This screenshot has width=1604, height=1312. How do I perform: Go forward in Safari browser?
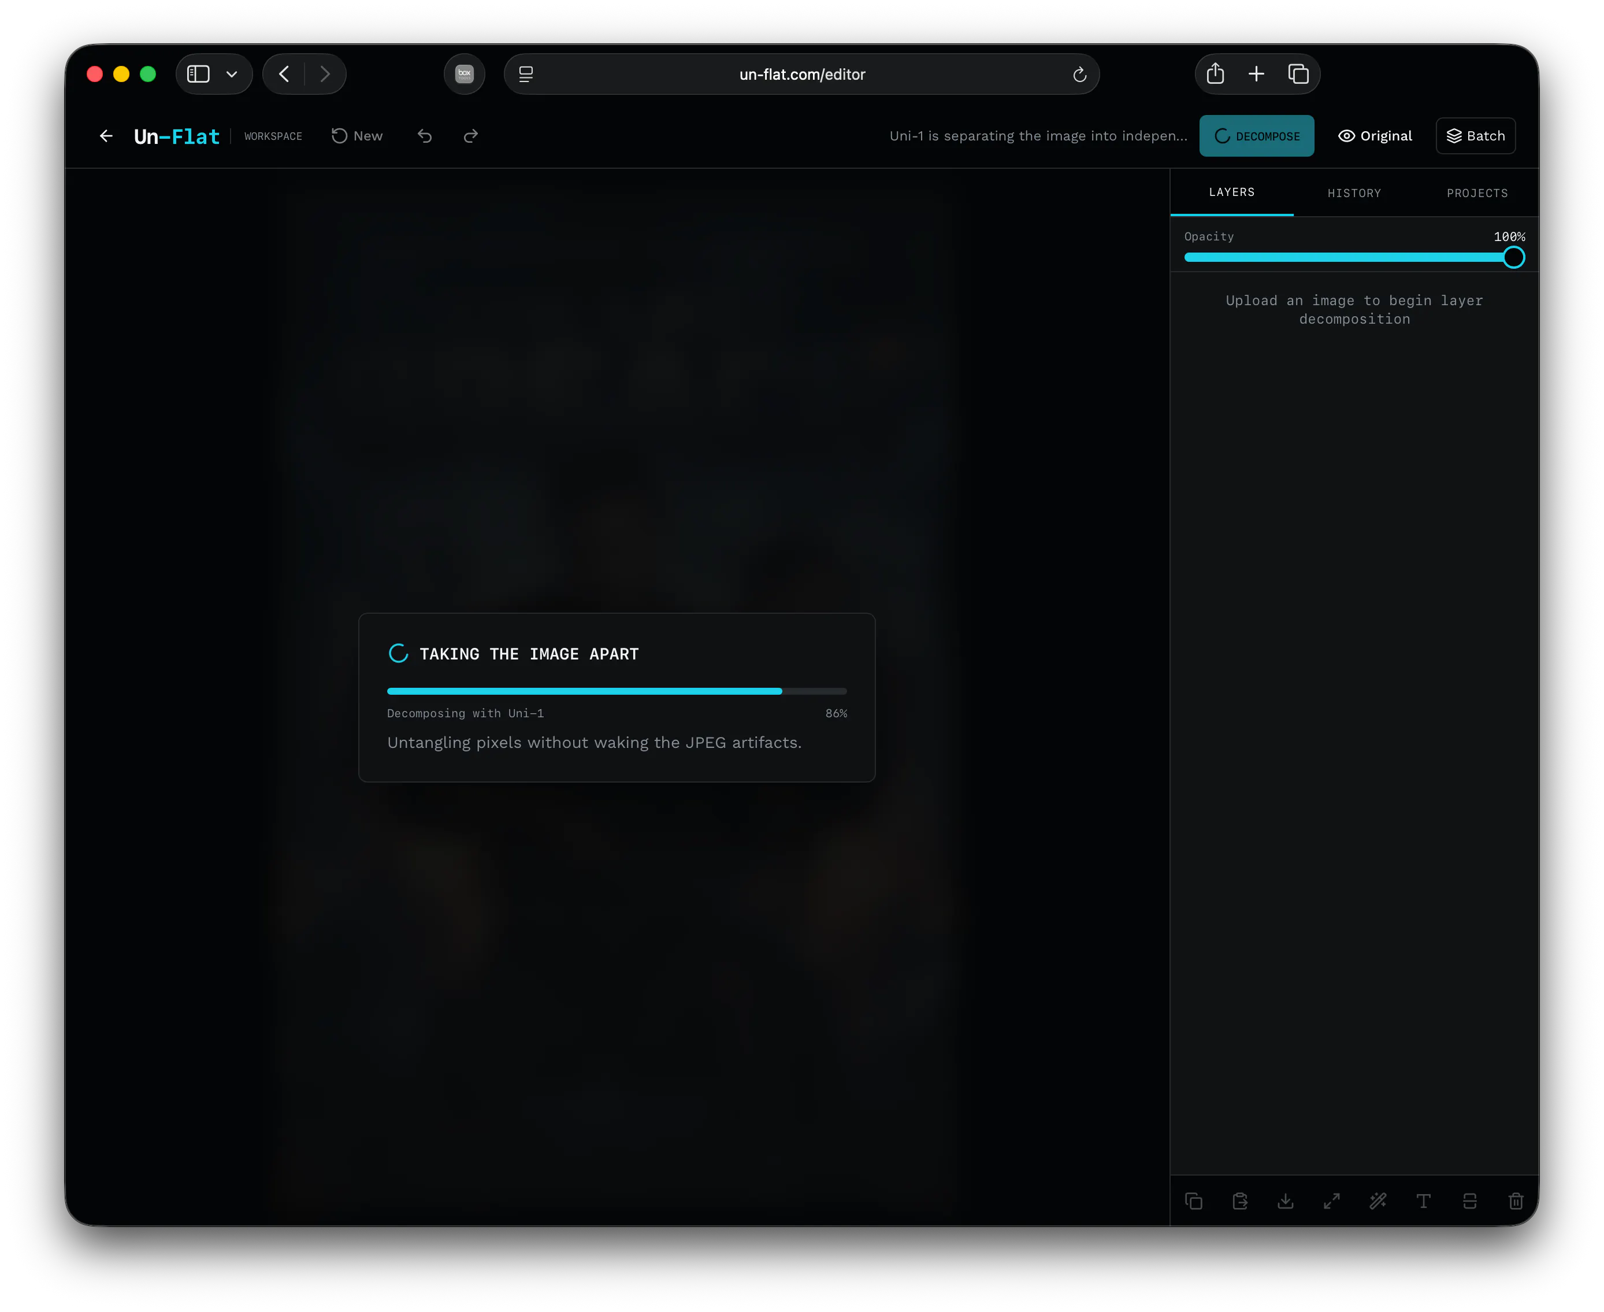325,74
